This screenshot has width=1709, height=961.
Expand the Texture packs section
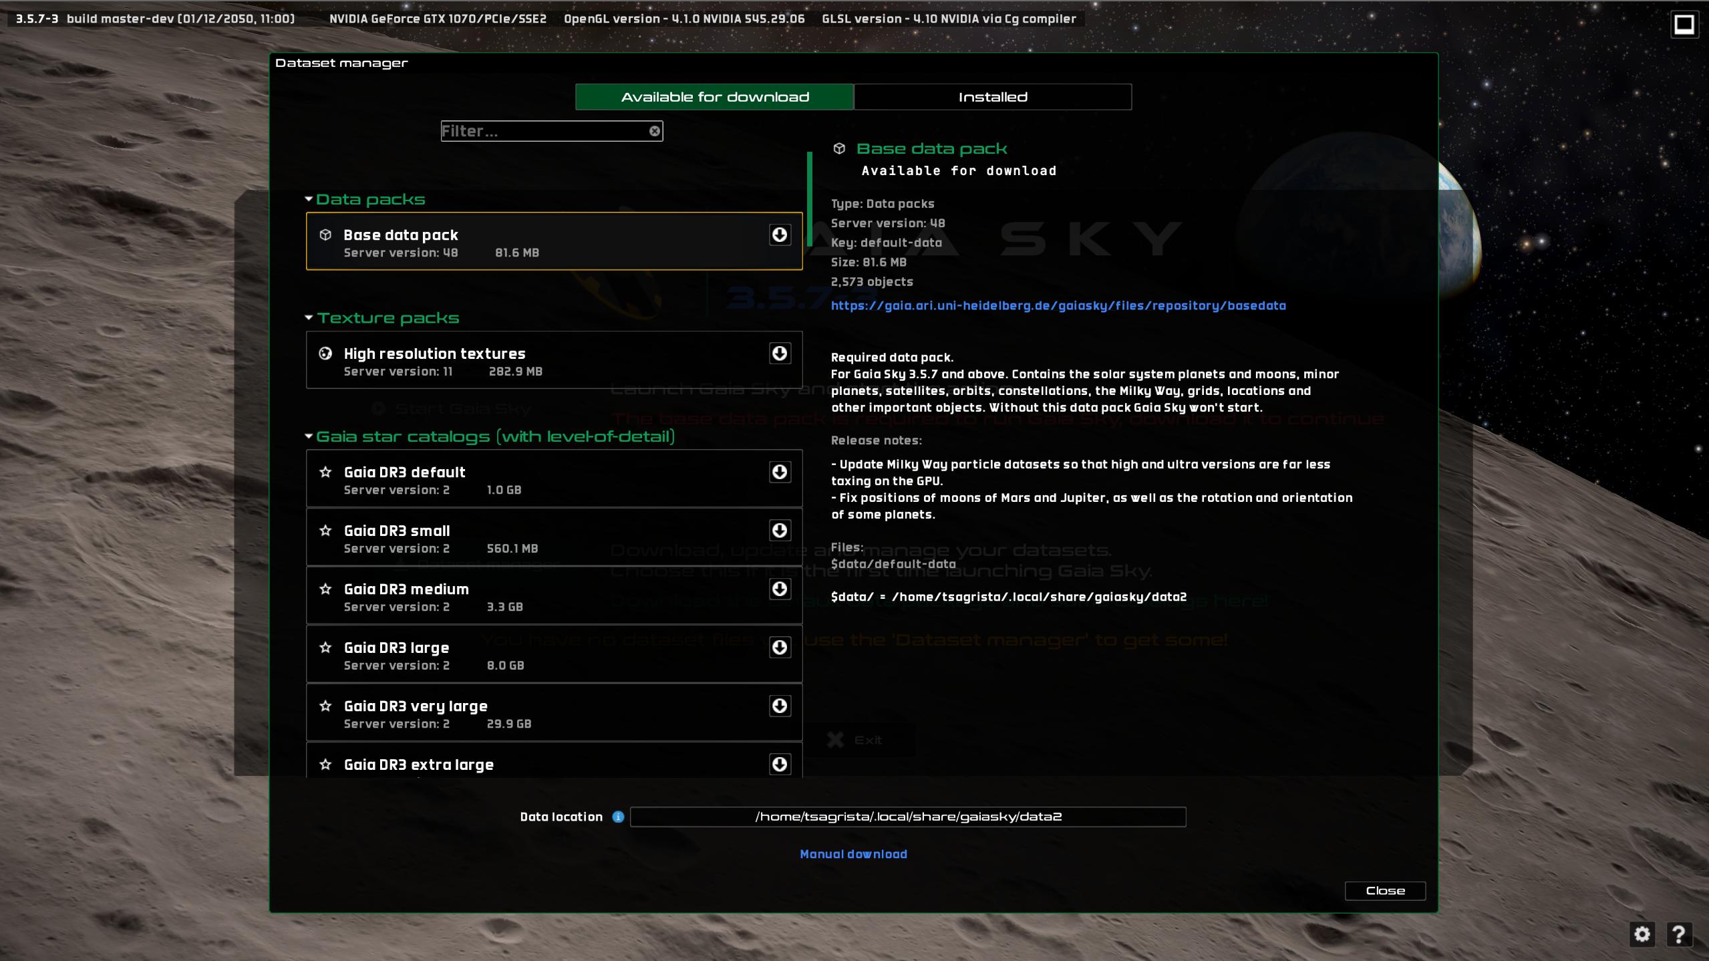click(x=387, y=317)
